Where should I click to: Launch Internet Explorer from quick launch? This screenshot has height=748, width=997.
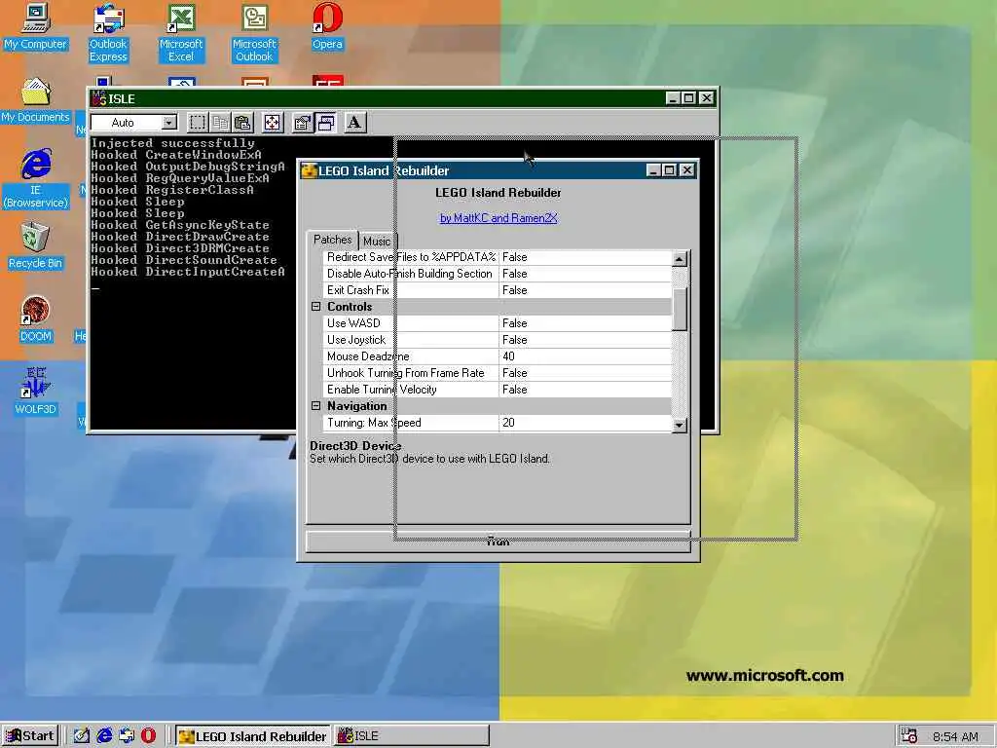pyautogui.click(x=103, y=736)
